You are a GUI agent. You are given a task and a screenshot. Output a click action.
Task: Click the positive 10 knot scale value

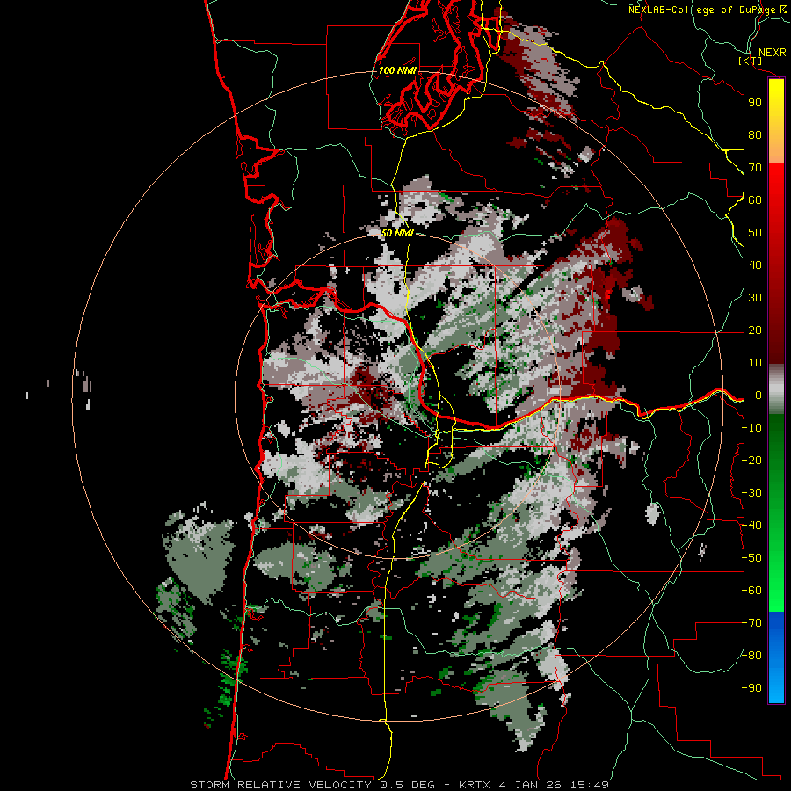click(x=755, y=363)
